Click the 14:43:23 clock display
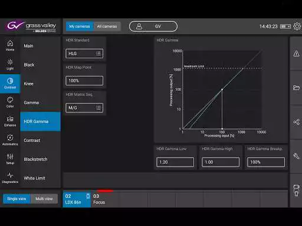The height and width of the screenshot is (226, 302). (x=268, y=26)
